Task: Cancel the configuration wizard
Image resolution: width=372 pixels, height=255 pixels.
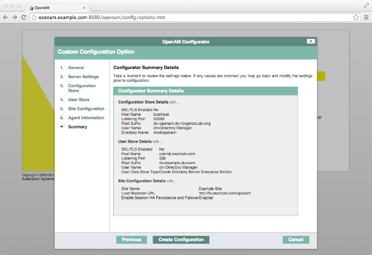Action: (x=296, y=240)
